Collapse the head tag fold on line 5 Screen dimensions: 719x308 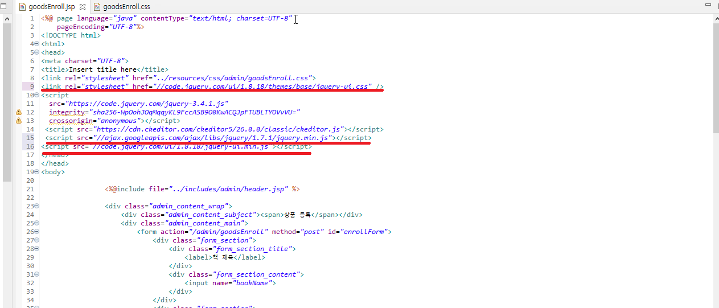point(37,52)
